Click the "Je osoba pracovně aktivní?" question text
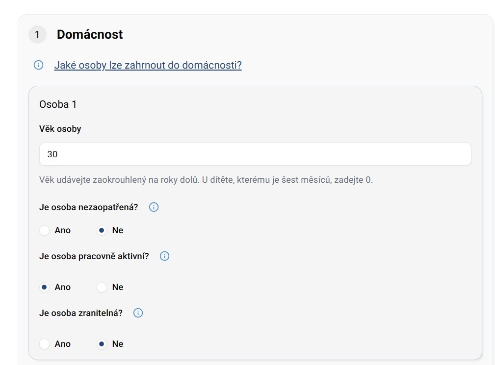The height and width of the screenshot is (365, 495). [x=94, y=256]
